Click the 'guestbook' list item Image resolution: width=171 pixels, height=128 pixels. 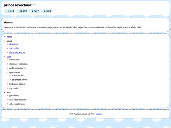pos(14,95)
